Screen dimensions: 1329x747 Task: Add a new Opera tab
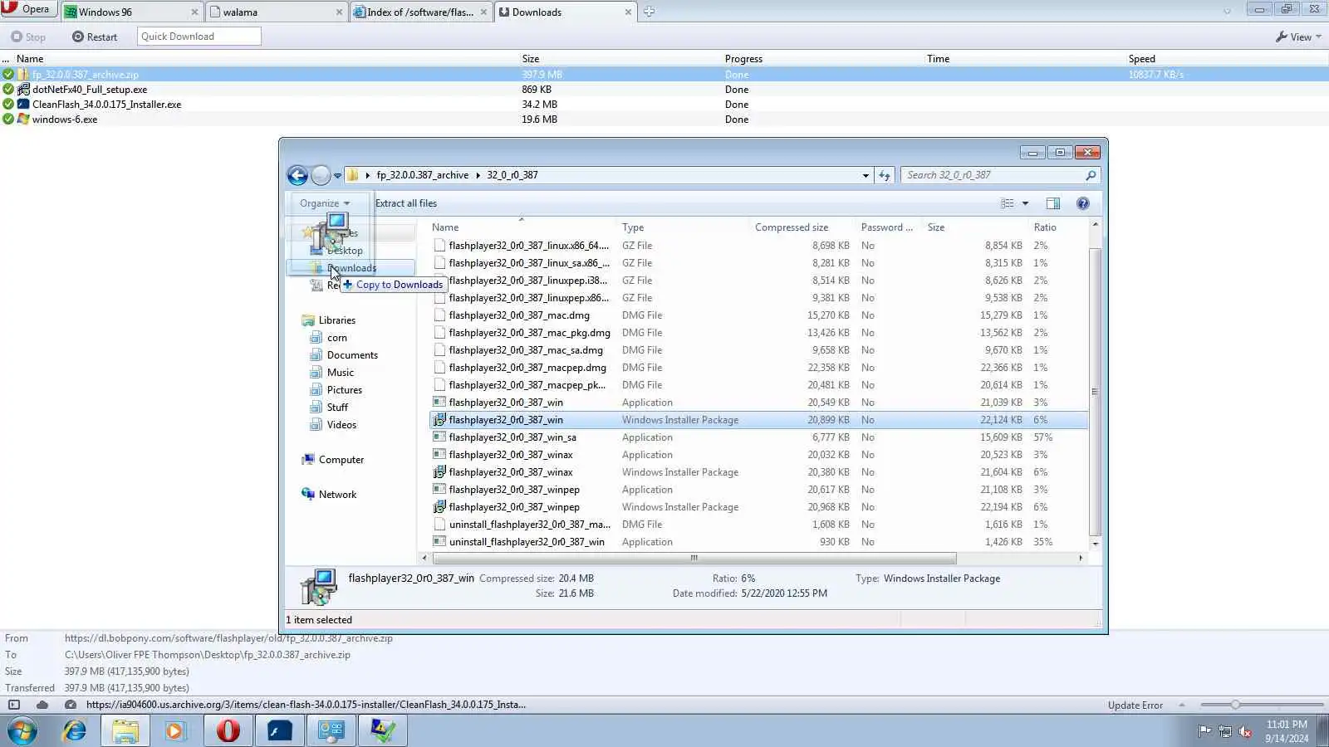coord(649,12)
